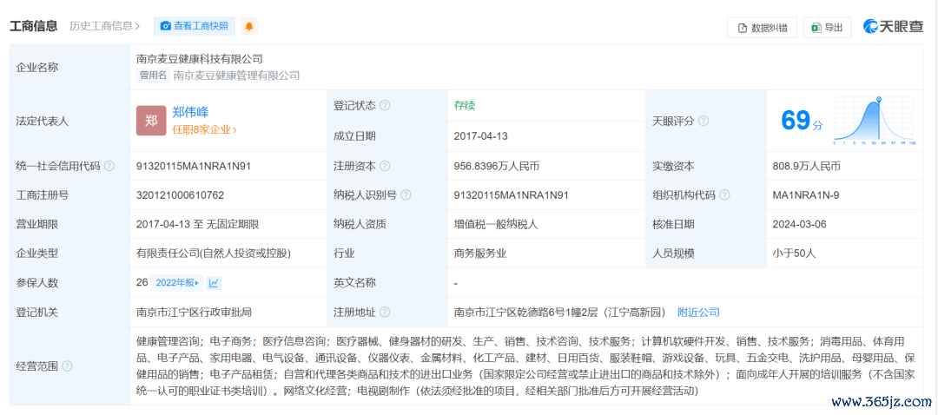Click help icon beside 天眼评分
The width and height of the screenshot is (938, 415).
tap(703, 121)
